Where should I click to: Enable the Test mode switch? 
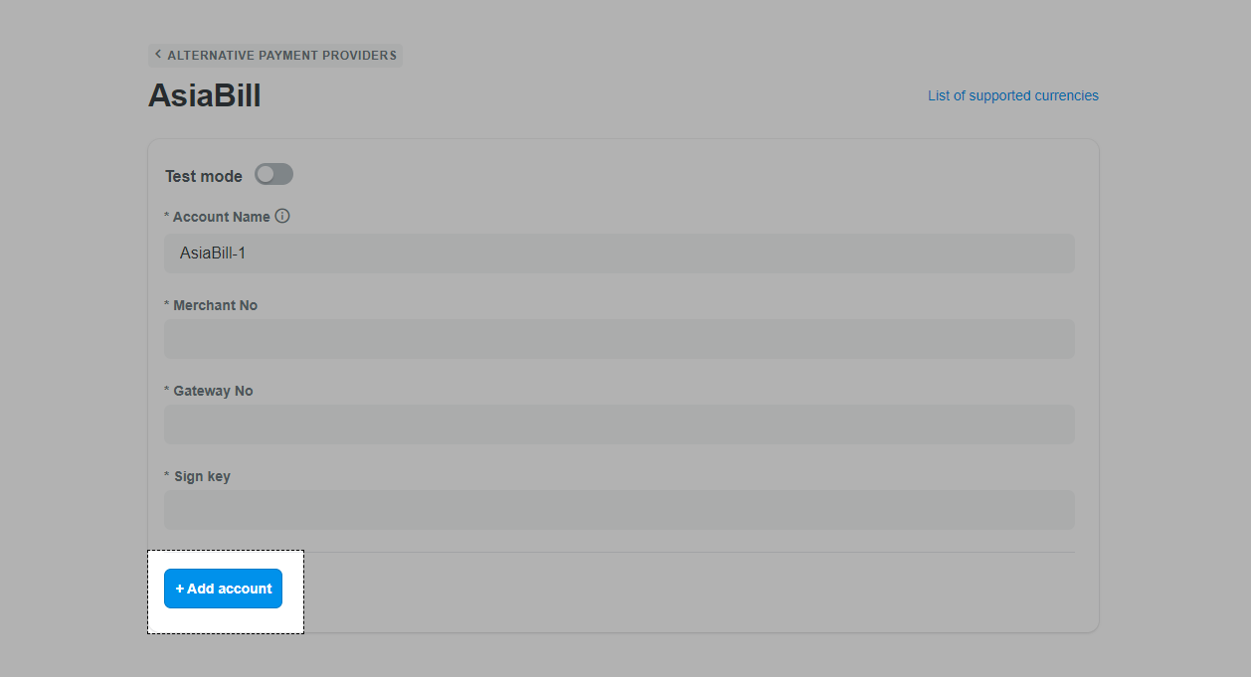(x=273, y=175)
